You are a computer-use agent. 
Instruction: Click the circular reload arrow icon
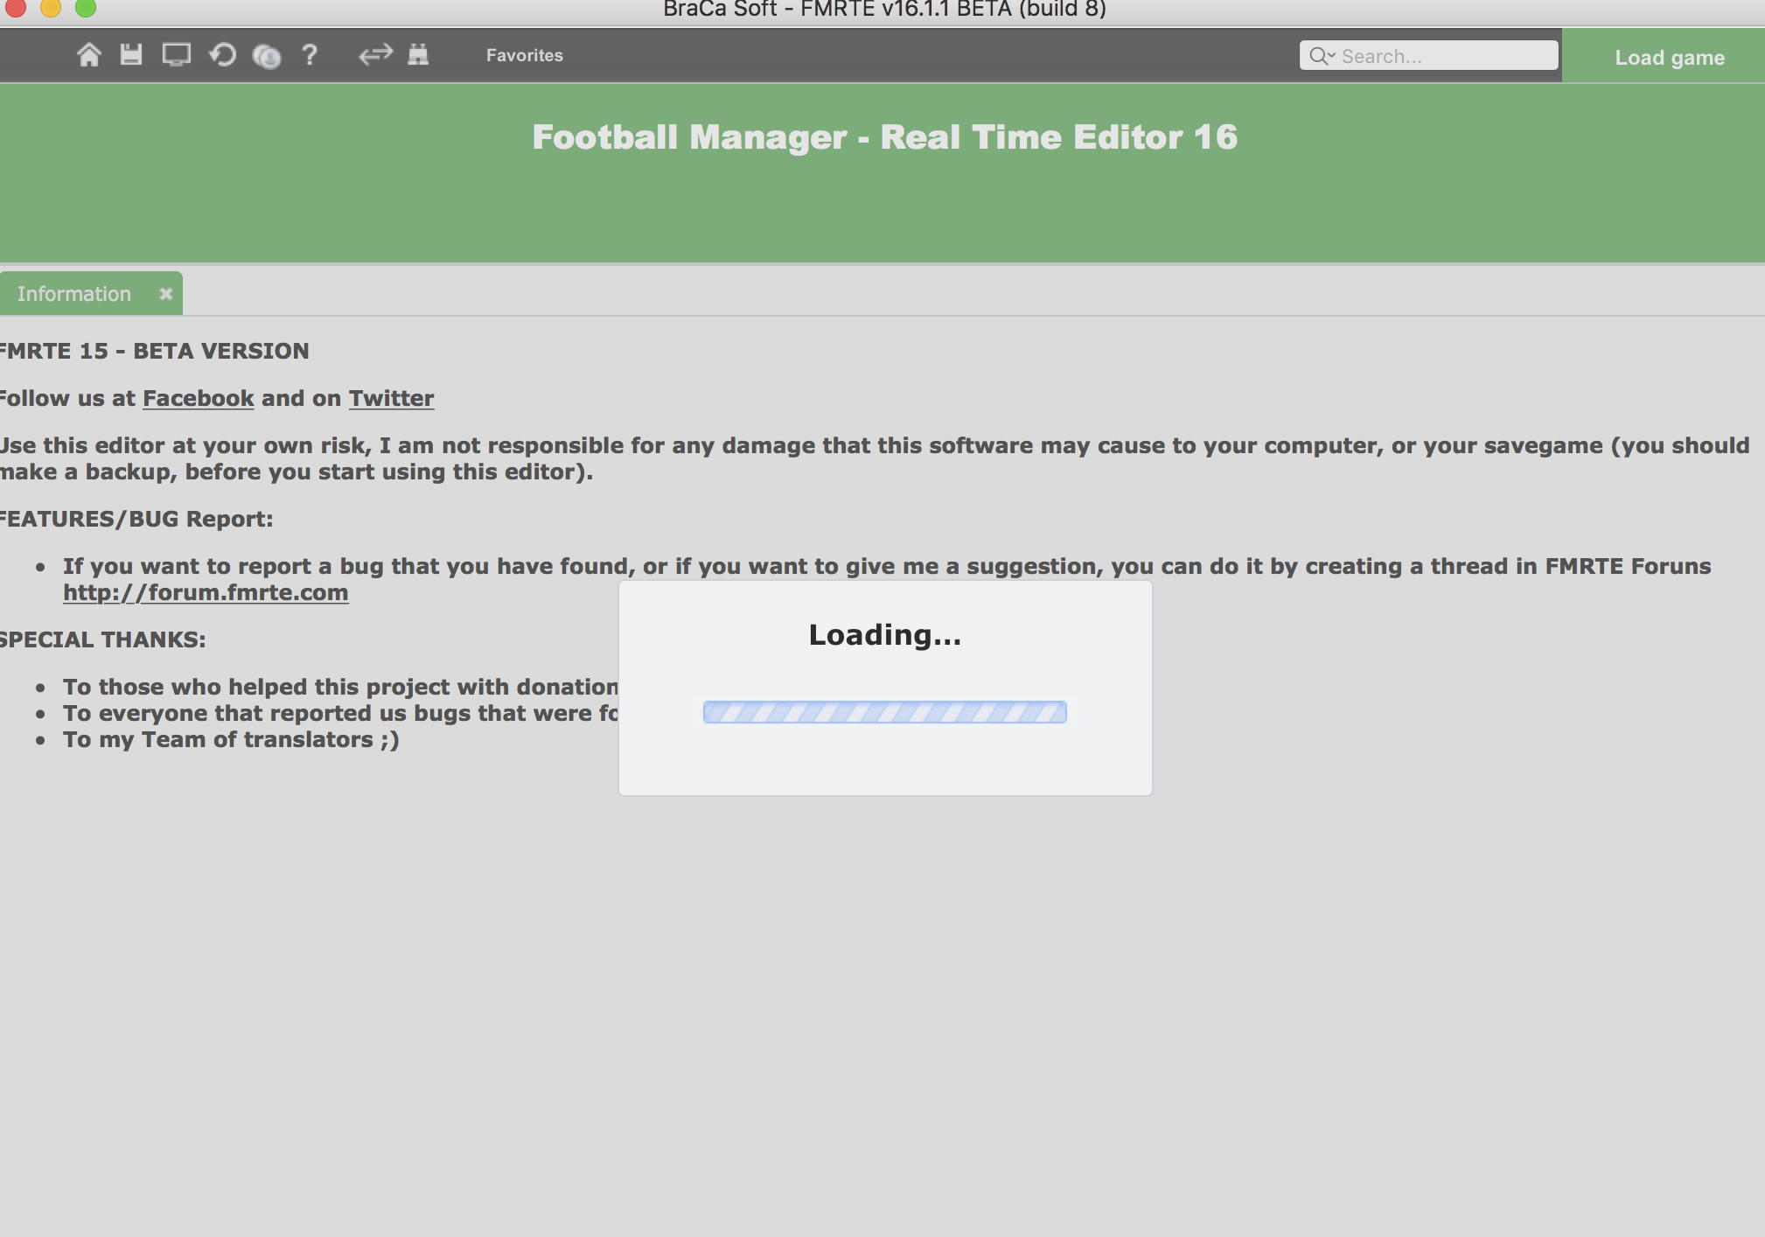click(x=222, y=55)
